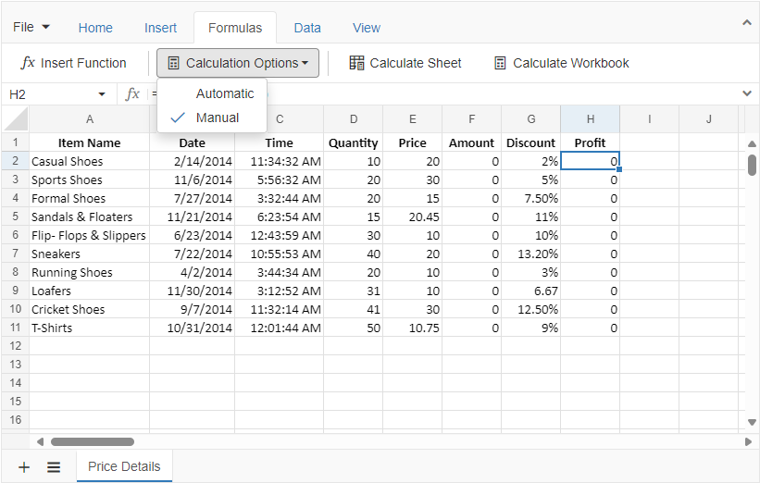Select the Manual calculation option

[x=217, y=118]
